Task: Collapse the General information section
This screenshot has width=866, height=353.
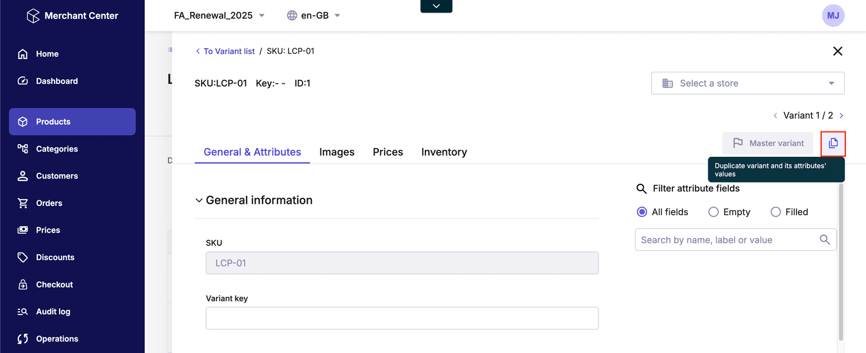Action: point(199,200)
